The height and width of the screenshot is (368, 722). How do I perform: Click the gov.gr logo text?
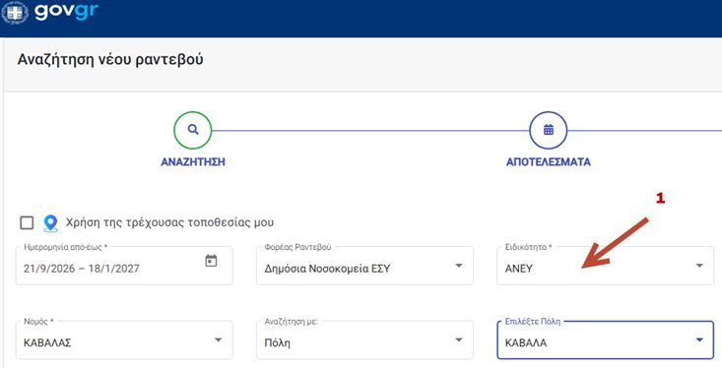66,11
